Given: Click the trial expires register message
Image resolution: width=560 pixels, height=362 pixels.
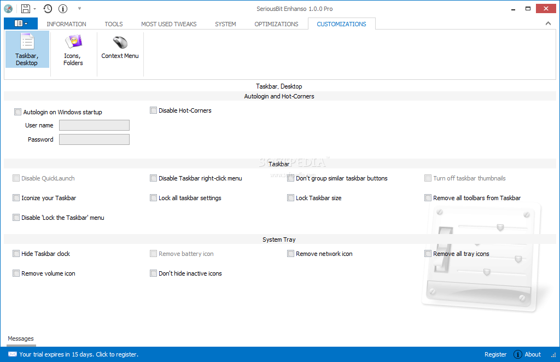Looking at the screenshot, I should pos(79,354).
